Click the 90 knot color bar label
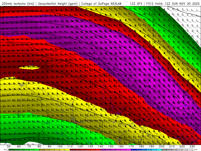The image size is (201, 151). pyautogui.click(x=49, y=146)
